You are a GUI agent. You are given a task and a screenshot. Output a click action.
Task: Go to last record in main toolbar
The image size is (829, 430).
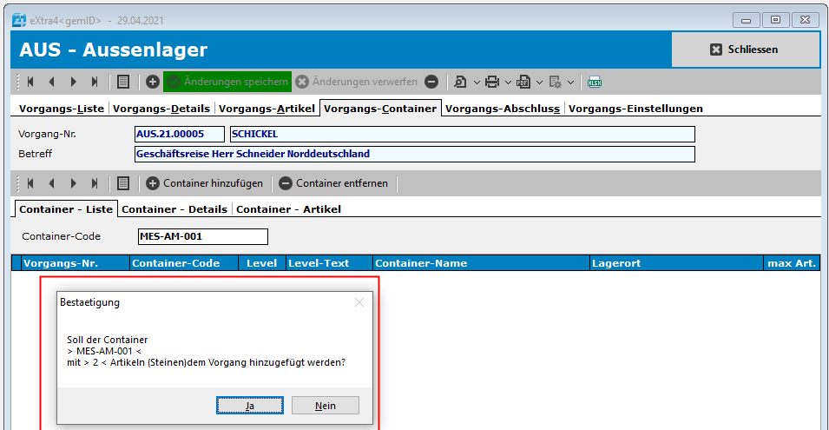[95, 82]
